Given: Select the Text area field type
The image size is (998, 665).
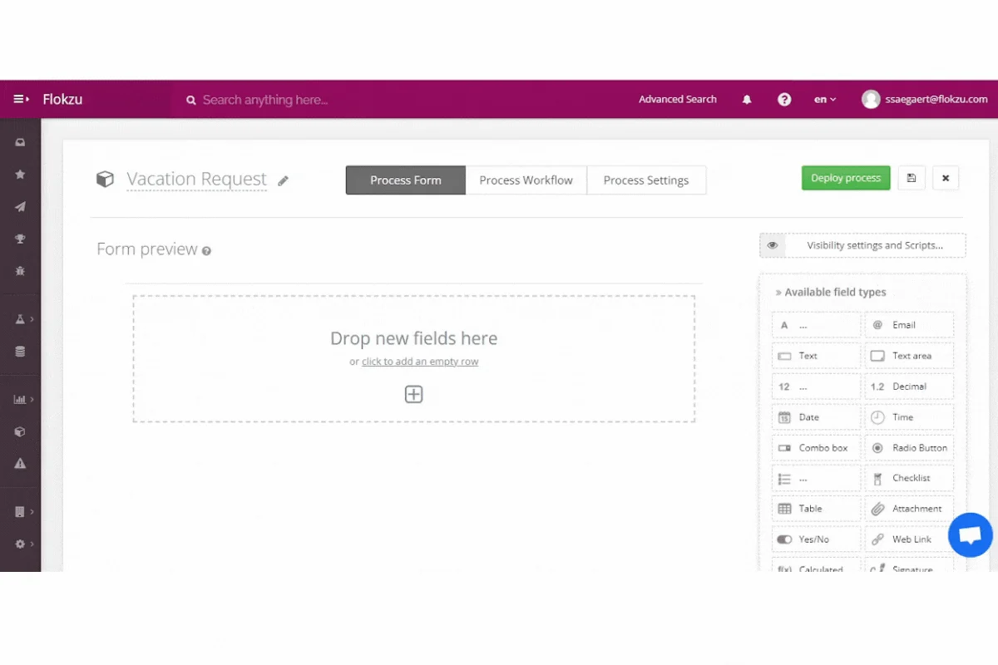Looking at the screenshot, I should (909, 356).
